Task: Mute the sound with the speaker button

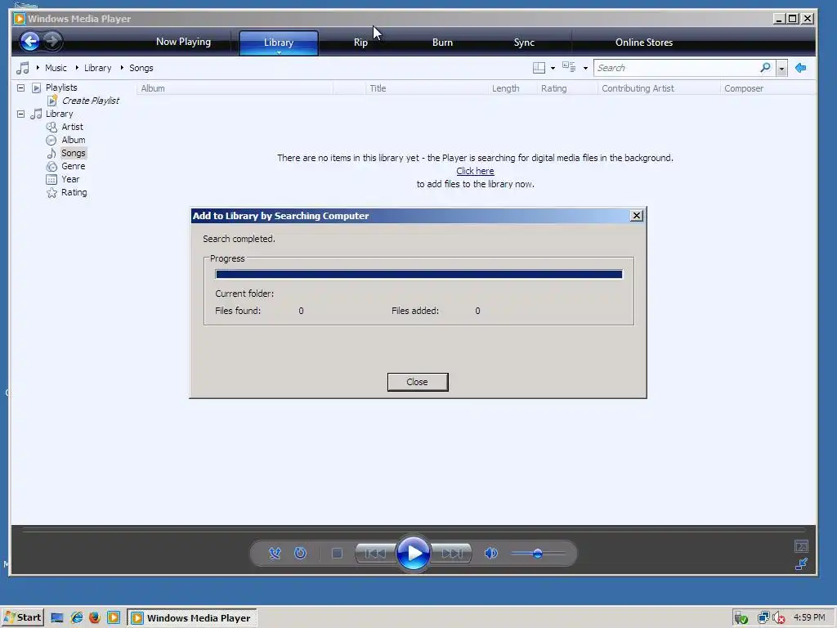Action: click(491, 554)
